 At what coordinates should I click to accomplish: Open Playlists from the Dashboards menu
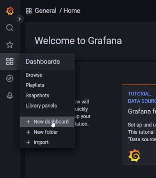tap(35, 85)
